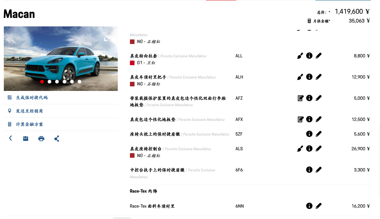Click price 8,800 ¥ in ALL row
Screen dimensions: 380x219
362,56
